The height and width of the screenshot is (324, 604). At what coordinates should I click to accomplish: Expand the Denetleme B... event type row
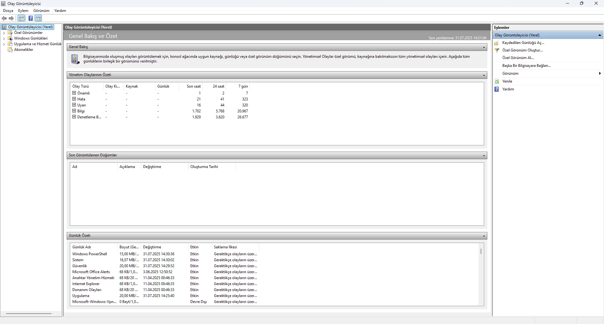[x=74, y=117]
